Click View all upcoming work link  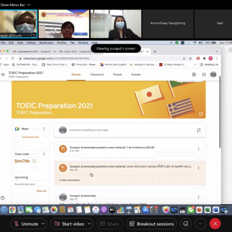pyautogui.click(x=41, y=191)
